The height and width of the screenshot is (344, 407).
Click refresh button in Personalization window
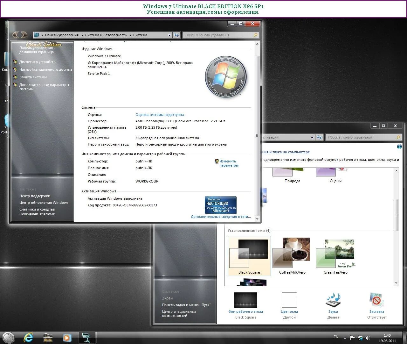point(320,137)
